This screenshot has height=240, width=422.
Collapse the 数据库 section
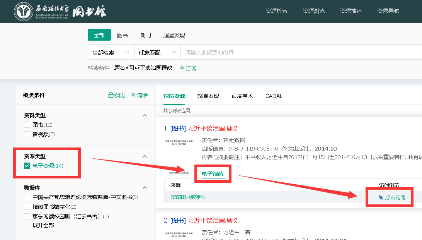pyautogui.click(x=145, y=188)
